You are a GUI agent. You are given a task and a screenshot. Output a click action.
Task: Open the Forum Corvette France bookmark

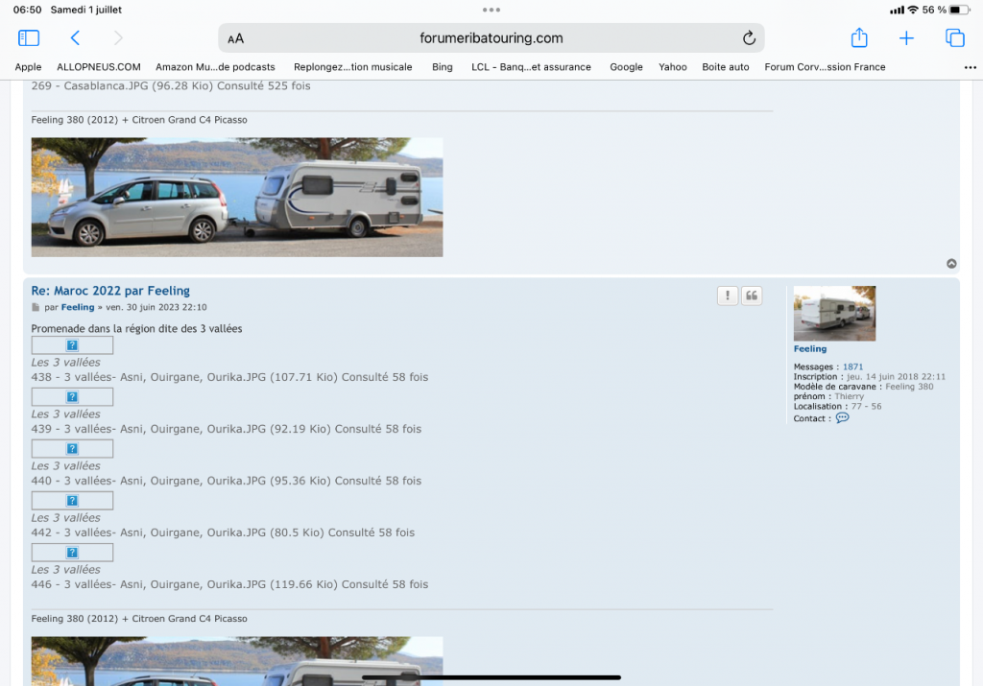pyautogui.click(x=825, y=67)
